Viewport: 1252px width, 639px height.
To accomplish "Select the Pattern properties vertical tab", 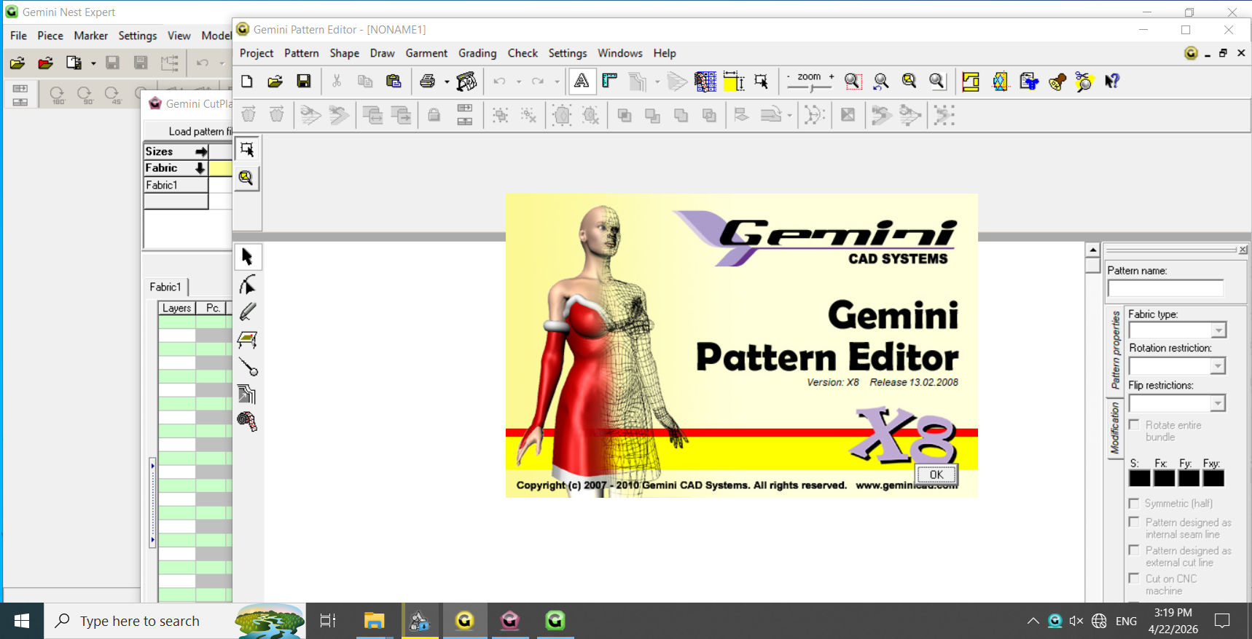I will [x=1115, y=350].
